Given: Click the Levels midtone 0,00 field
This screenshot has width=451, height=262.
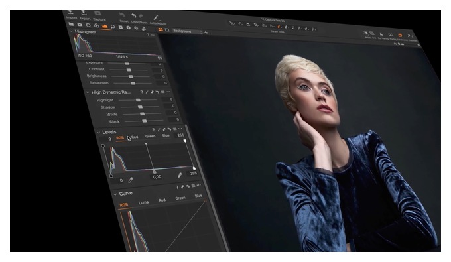Looking at the screenshot, I should [x=157, y=177].
